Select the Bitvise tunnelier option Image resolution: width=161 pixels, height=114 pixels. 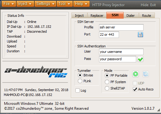tap(86, 75)
